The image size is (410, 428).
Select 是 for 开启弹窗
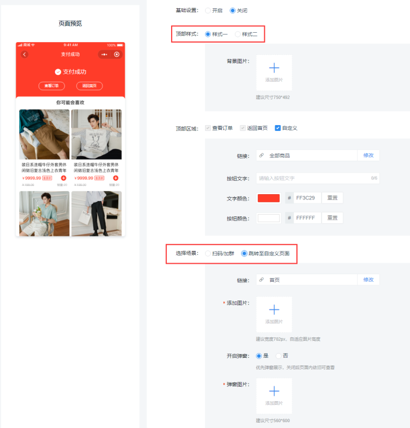click(x=259, y=356)
